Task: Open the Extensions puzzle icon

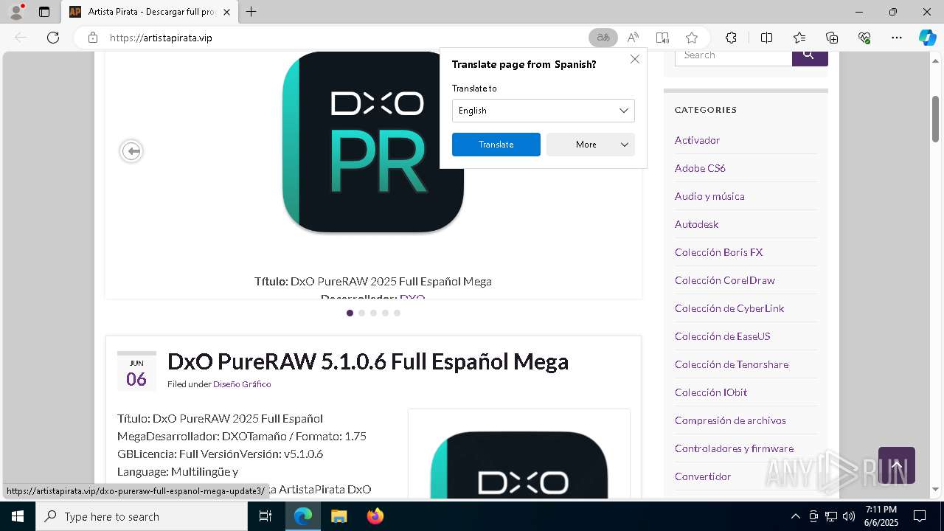Action: [x=731, y=38]
